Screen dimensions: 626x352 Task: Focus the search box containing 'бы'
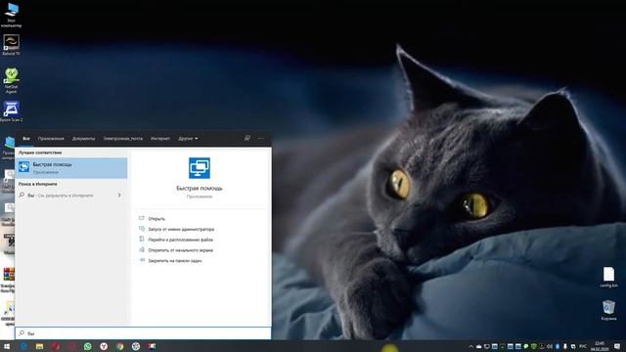(144, 333)
